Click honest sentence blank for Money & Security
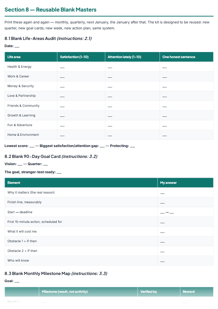The width and height of the screenshot is (218, 309). pyautogui.click(x=164, y=87)
